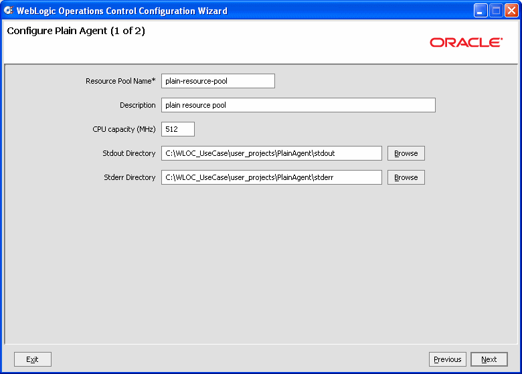Click the 'Stderr Directory' label

130,177
